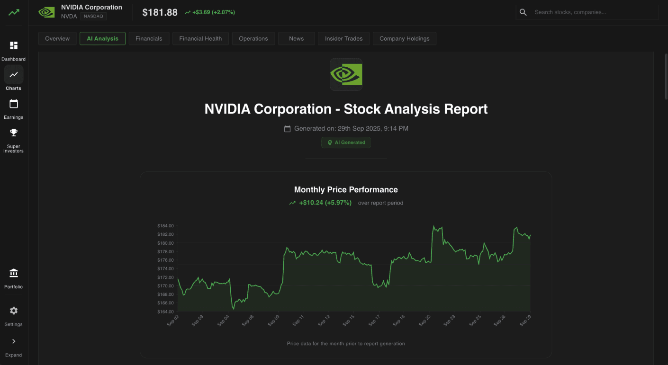Click the NASDAQ exchange tag
Viewport: 668px width, 365px height.
93,16
